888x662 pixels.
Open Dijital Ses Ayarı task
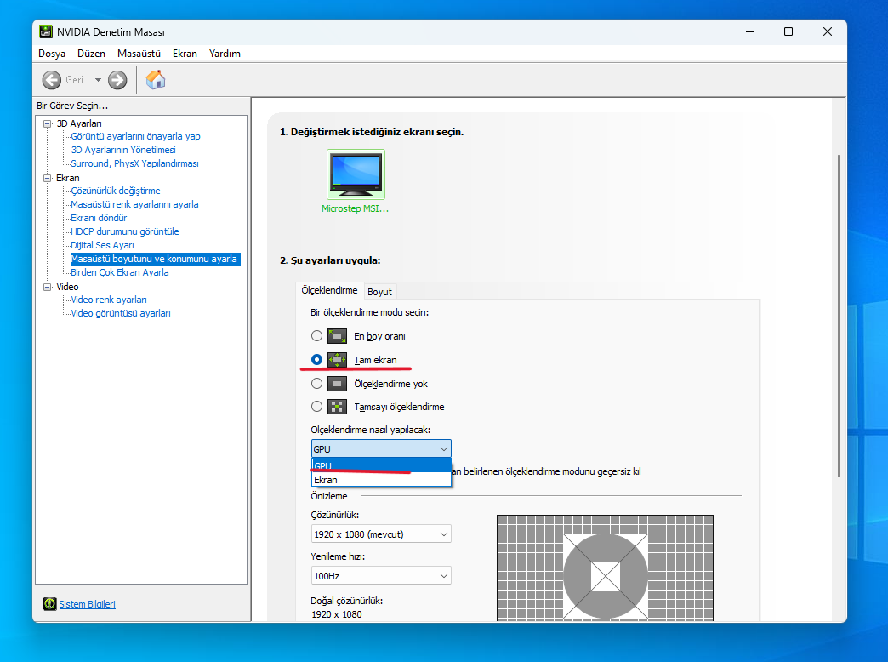pos(103,245)
